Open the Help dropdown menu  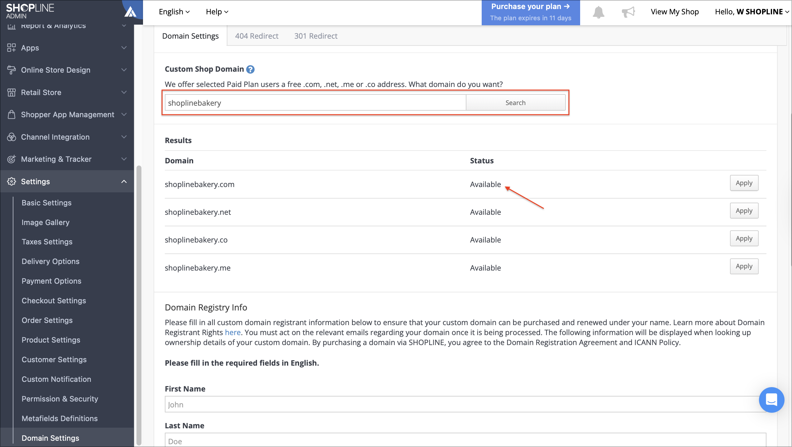pos(217,12)
